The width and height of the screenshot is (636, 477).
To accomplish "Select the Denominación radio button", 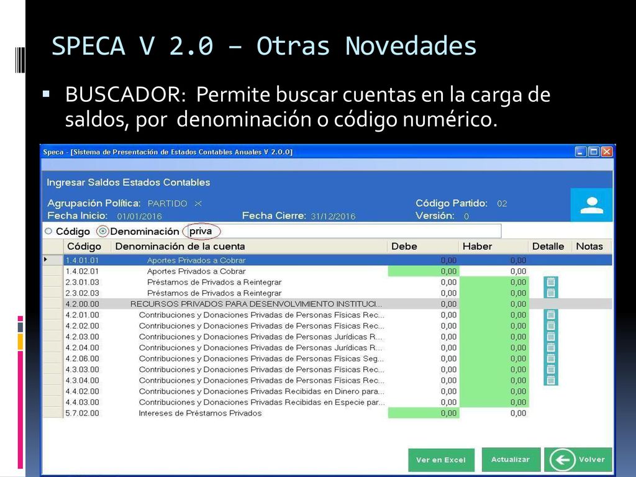I will [102, 231].
